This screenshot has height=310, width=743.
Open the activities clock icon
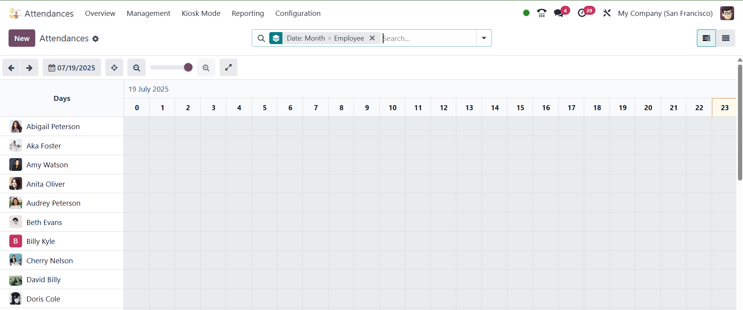(582, 13)
